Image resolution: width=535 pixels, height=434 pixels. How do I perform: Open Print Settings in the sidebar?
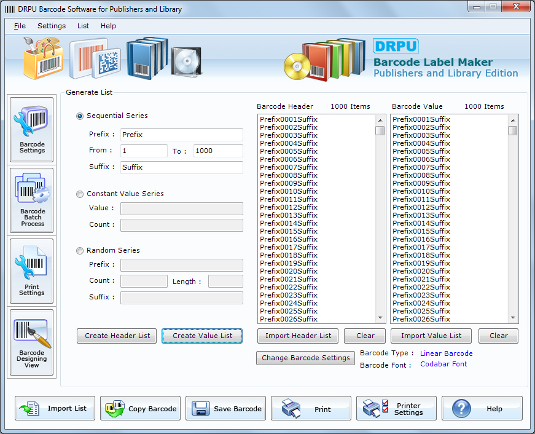tap(32, 271)
